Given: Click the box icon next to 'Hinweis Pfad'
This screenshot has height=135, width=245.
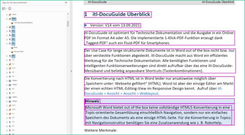Looking at the screenshot, I should (12, 52).
